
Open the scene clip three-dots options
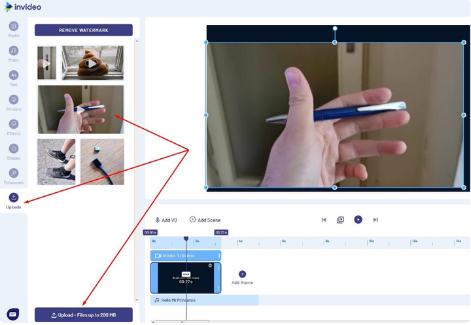tap(186, 274)
